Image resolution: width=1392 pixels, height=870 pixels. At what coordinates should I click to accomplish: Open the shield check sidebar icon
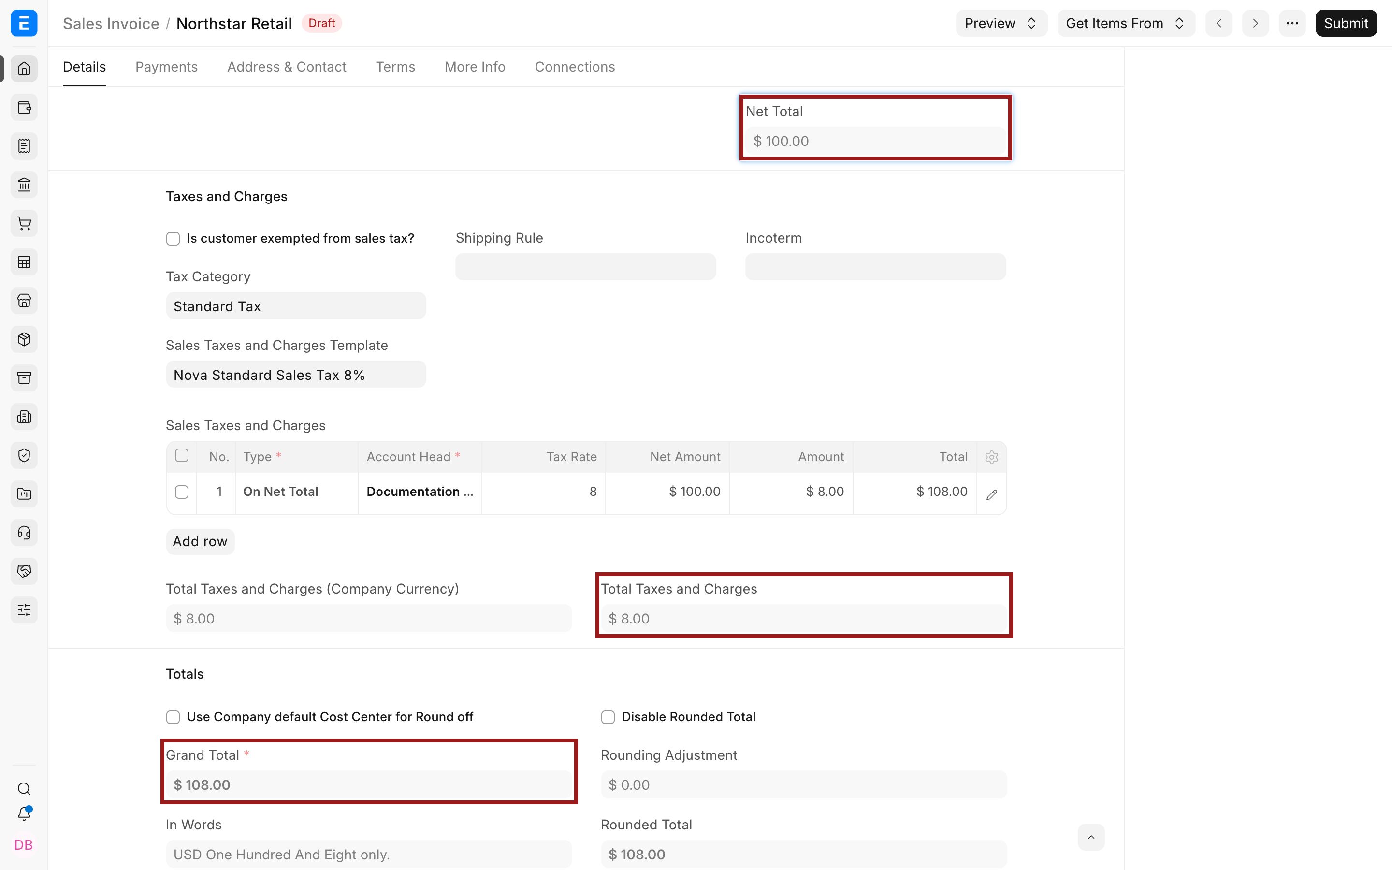coord(24,455)
